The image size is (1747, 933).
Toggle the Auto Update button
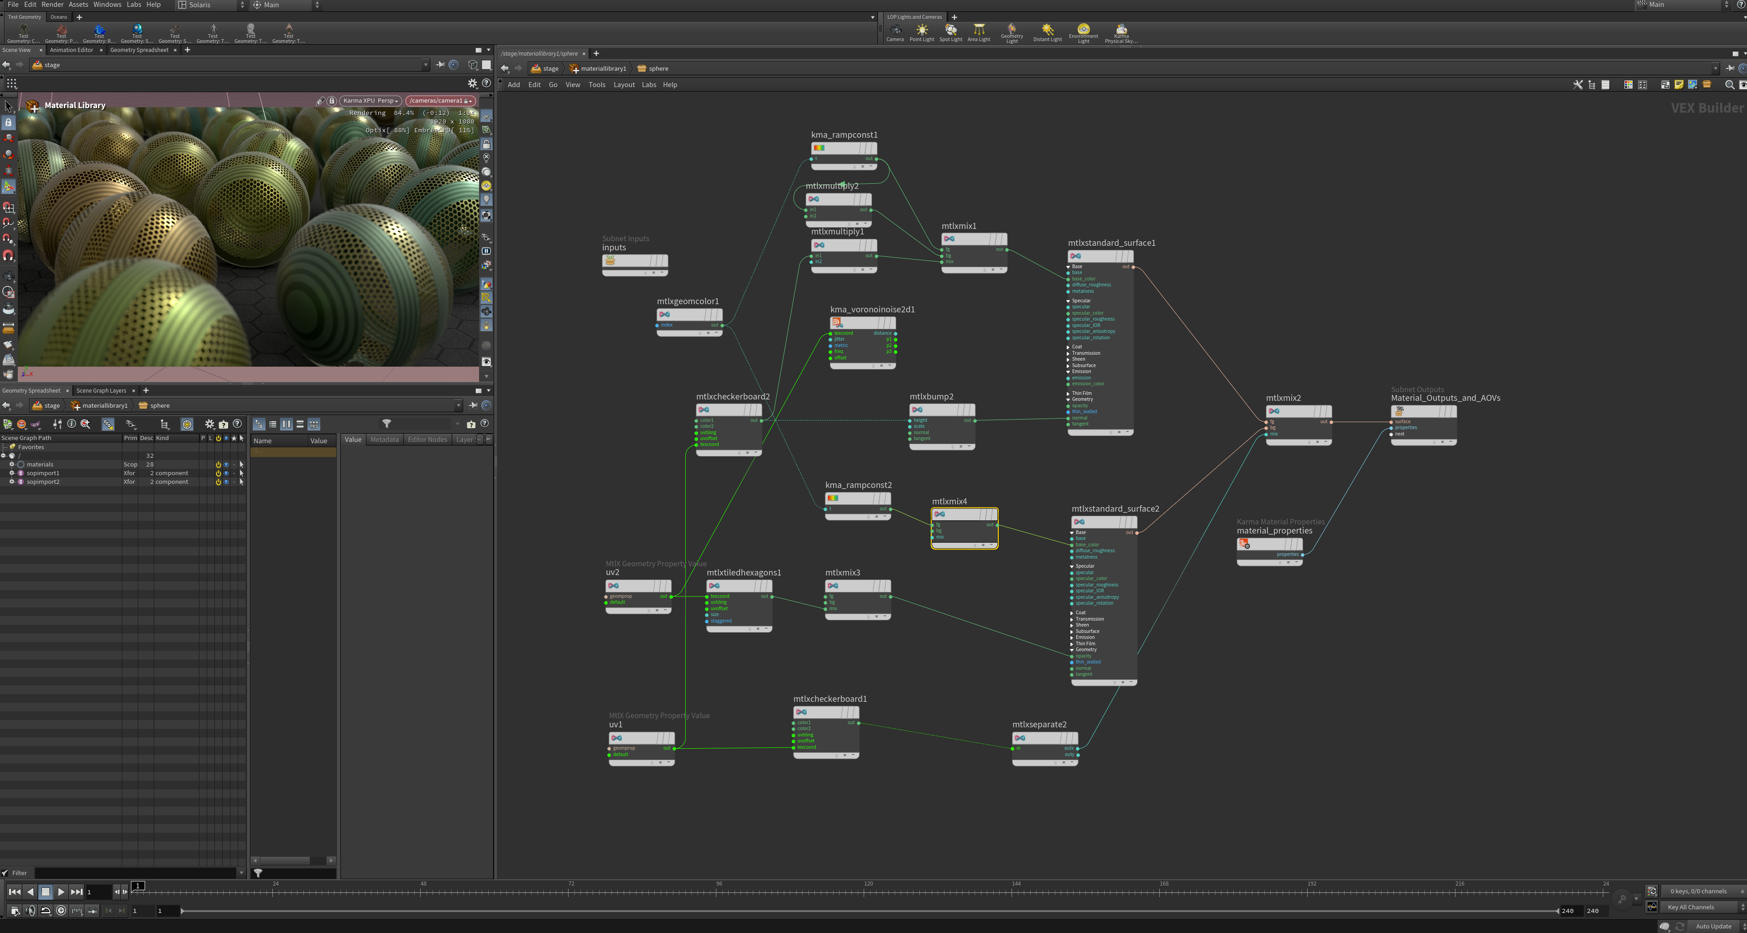(1713, 926)
